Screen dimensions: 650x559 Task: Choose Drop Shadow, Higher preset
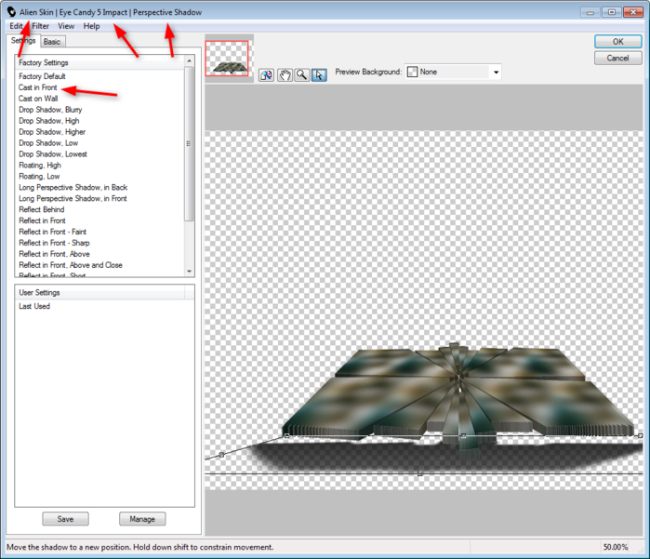tap(52, 132)
